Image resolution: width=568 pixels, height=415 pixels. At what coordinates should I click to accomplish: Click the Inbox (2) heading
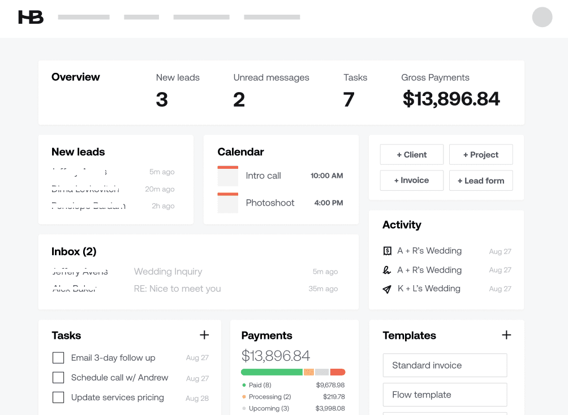tap(74, 252)
